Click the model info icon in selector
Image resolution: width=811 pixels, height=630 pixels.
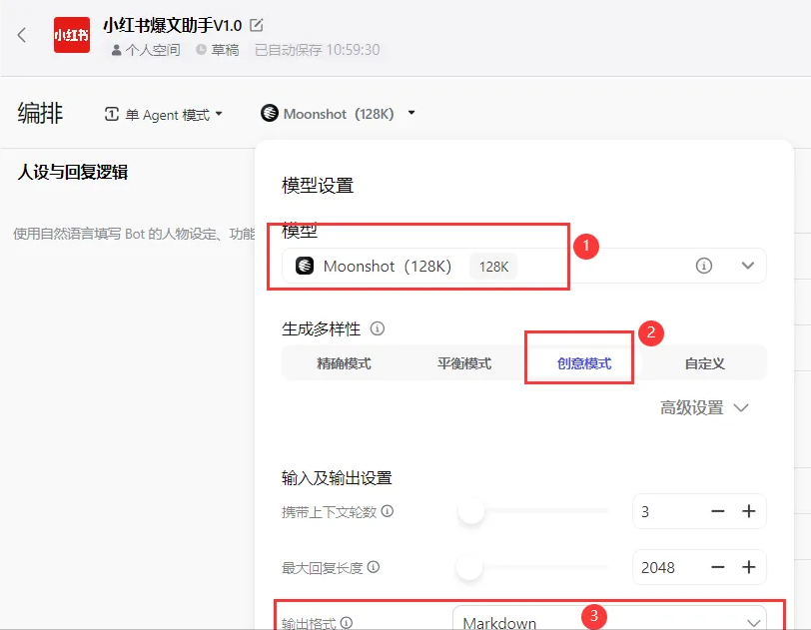point(703,266)
